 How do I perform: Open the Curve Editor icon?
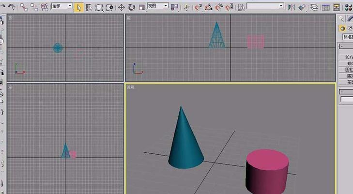[326, 7]
